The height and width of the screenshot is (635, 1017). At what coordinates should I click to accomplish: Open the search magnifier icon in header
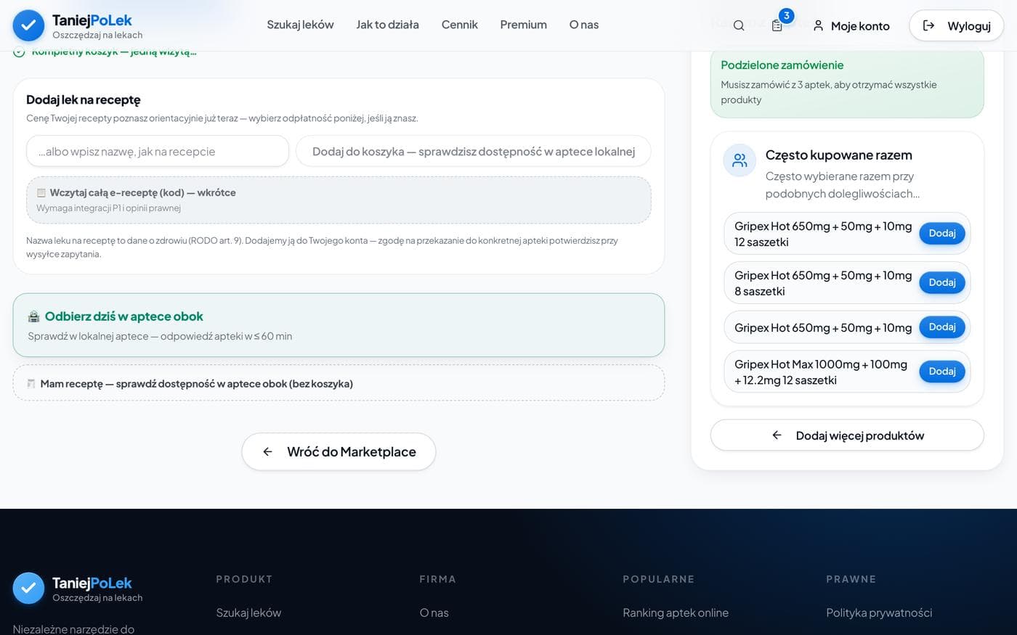click(739, 25)
